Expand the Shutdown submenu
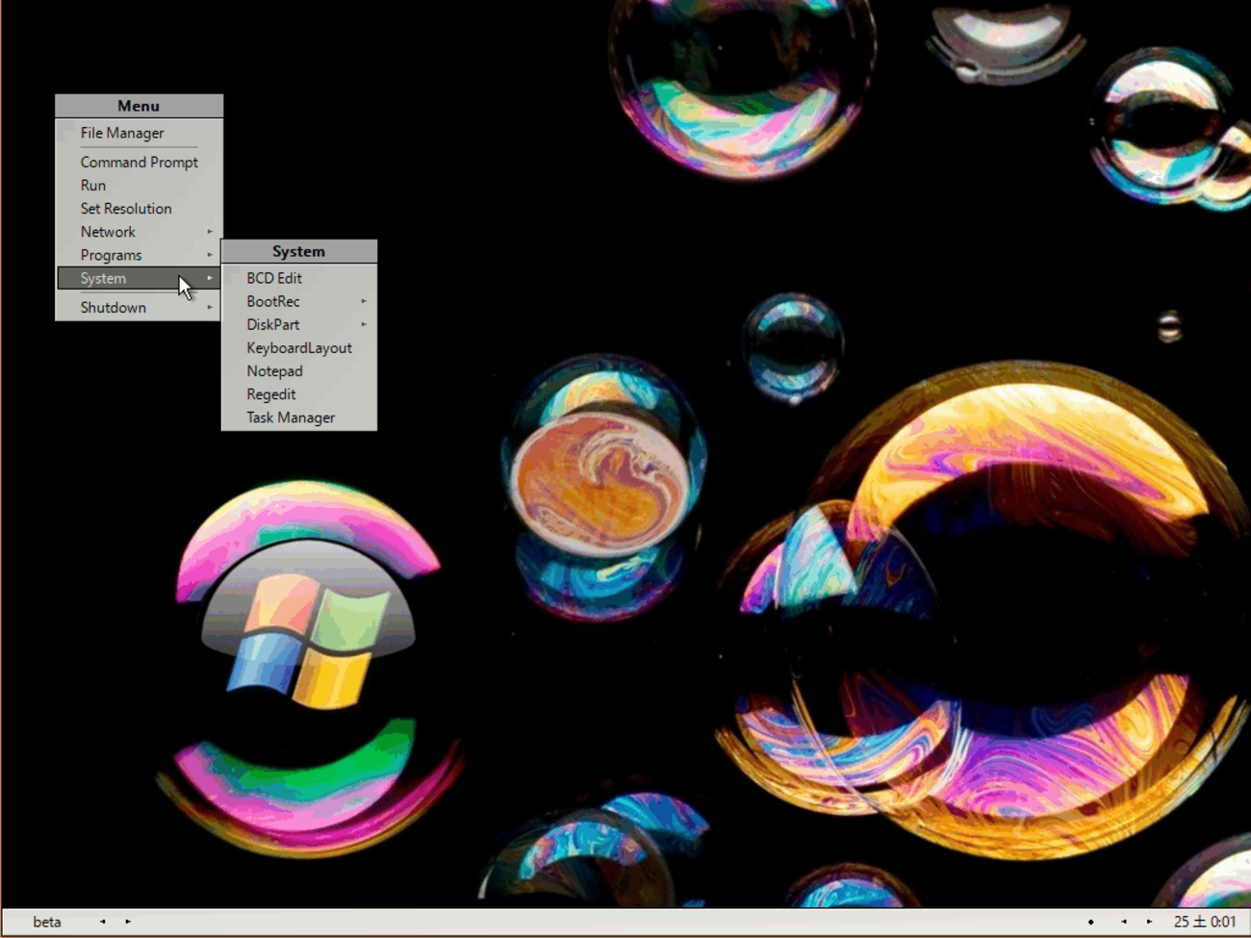Screen dimensions: 1251x938 (114, 307)
